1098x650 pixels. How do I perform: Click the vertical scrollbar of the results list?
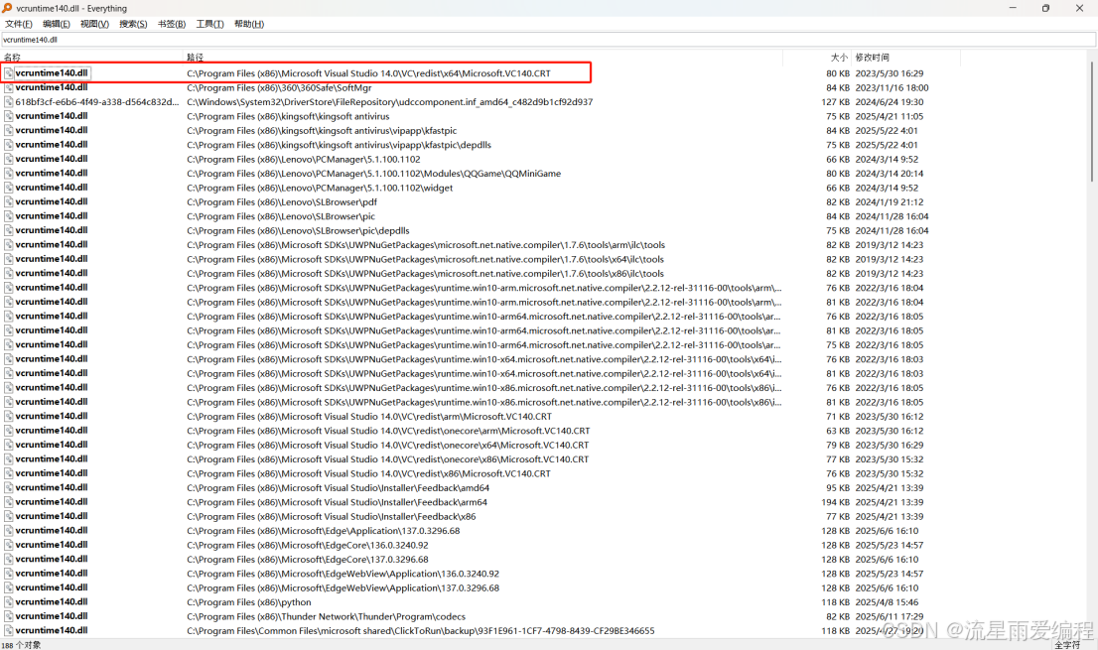click(x=1092, y=122)
